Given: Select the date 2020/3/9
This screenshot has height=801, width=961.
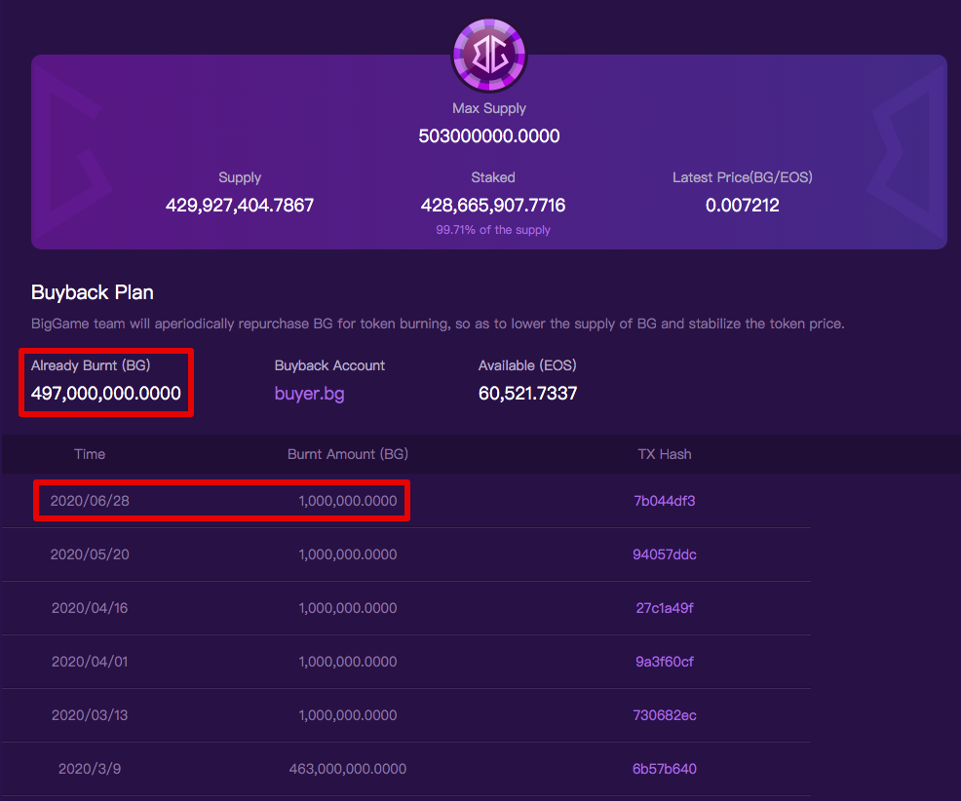Looking at the screenshot, I should tap(90, 769).
